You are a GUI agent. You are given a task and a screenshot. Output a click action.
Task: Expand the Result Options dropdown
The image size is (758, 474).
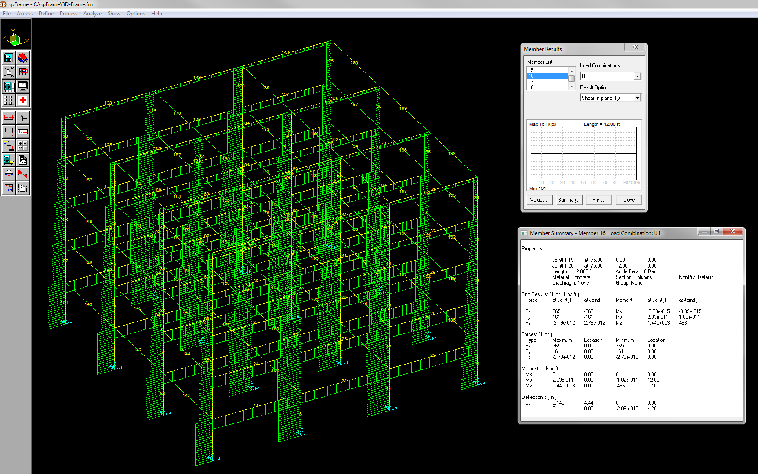637,98
